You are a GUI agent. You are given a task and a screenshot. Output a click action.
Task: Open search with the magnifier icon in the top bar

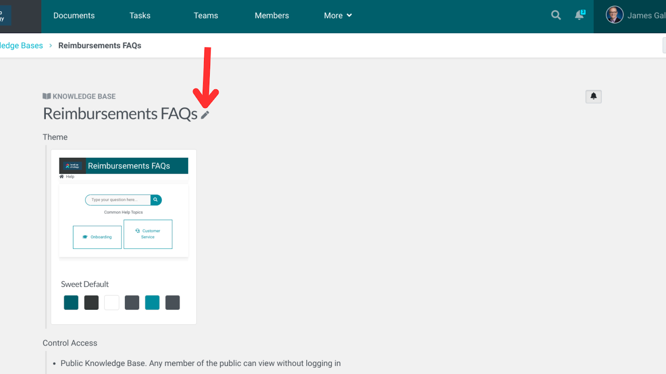tap(556, 15)
